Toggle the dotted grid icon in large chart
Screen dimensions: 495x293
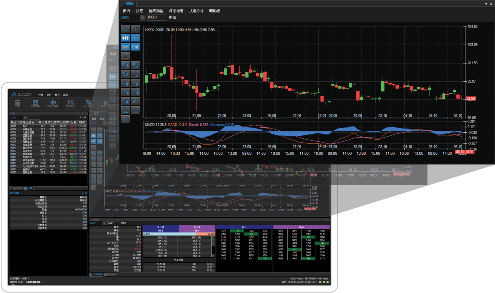tap(135, 47)
